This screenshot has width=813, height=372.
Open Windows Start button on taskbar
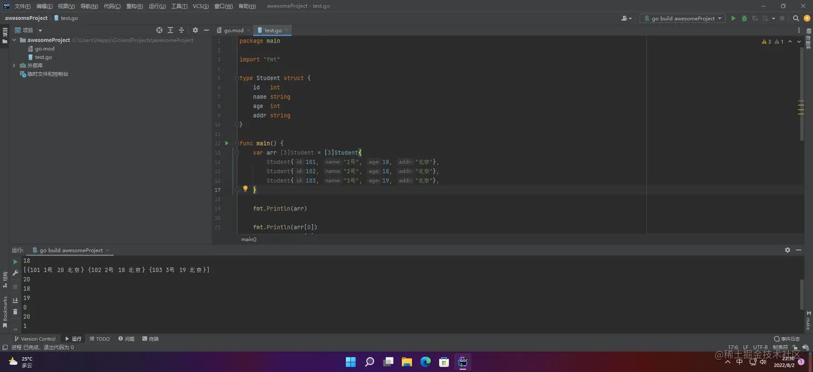351,362
